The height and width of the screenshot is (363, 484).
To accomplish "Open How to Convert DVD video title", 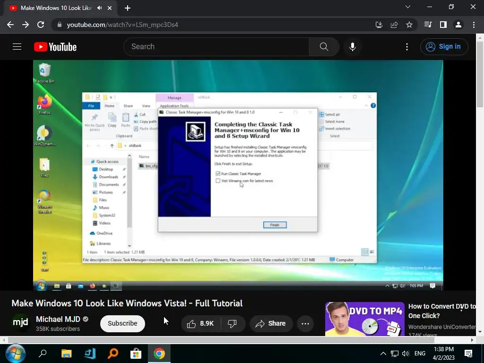I will pos(442,311).
